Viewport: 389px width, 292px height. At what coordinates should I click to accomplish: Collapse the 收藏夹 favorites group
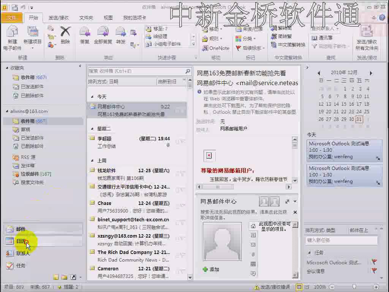(7, 68)
